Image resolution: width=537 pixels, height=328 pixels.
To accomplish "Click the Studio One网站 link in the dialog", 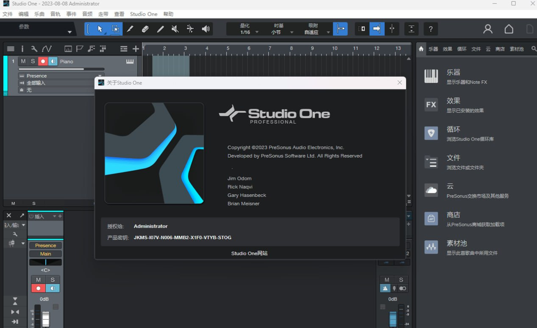I will tap(249, 253).
